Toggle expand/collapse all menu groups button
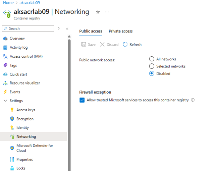Image resolution: width=218 pixels, height=171 pixels. pos(59,28)
